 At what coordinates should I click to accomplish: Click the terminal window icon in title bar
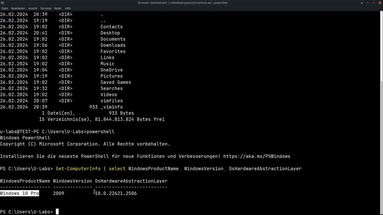(x=3, y=3)
